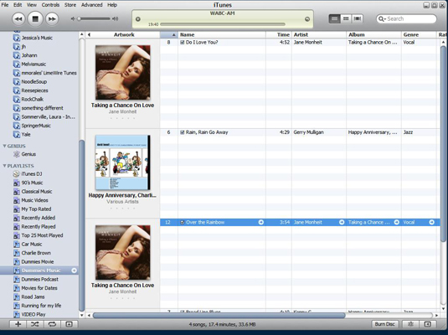448x335 pixels.
Task: Click the top Taking a Chance On Love artwork
Action: 122,72
